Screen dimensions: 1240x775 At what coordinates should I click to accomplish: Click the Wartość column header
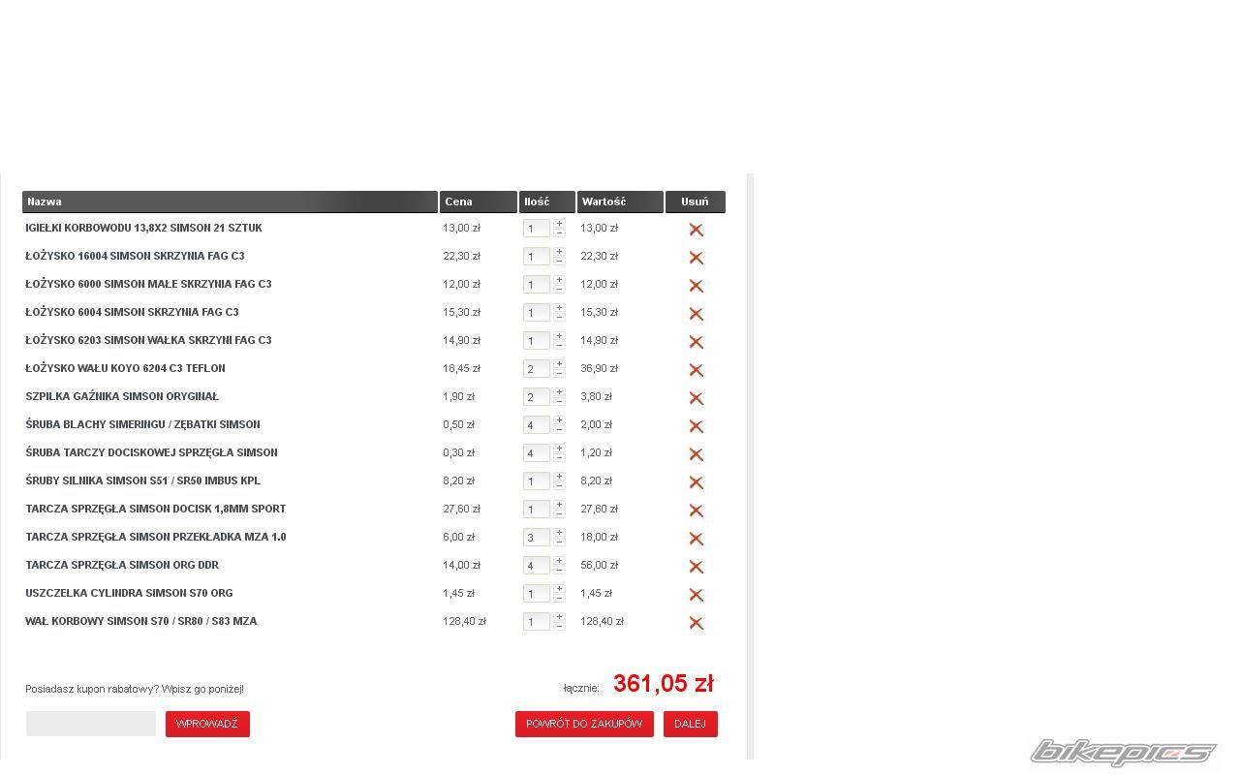(620, 201)
